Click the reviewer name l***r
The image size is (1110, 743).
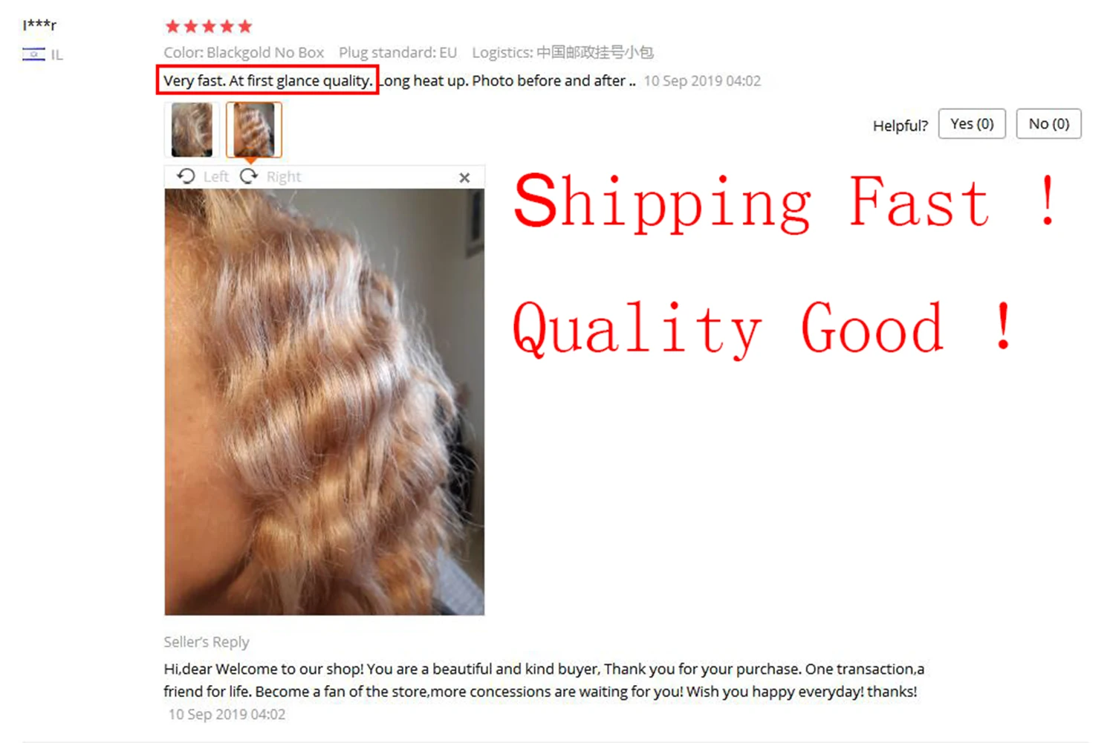[x=39, y=25]
